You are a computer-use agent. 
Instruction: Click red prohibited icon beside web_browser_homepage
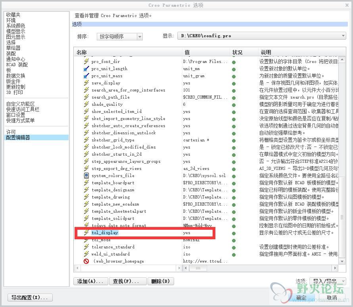(86, 261)
